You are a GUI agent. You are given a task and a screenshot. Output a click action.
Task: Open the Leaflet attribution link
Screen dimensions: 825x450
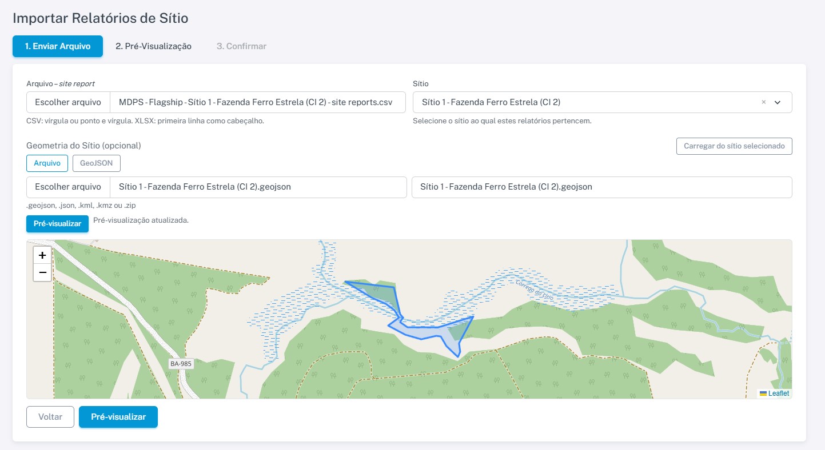click(778, 393)
